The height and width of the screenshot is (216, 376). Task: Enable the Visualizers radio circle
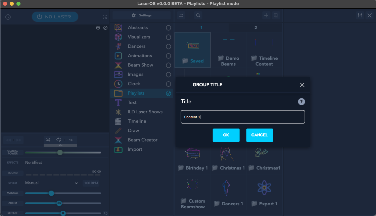click(x=169, y=37)
